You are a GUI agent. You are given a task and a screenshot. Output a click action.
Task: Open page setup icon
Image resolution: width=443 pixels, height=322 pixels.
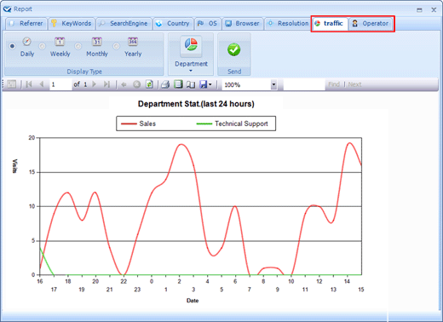coord(191,84)
